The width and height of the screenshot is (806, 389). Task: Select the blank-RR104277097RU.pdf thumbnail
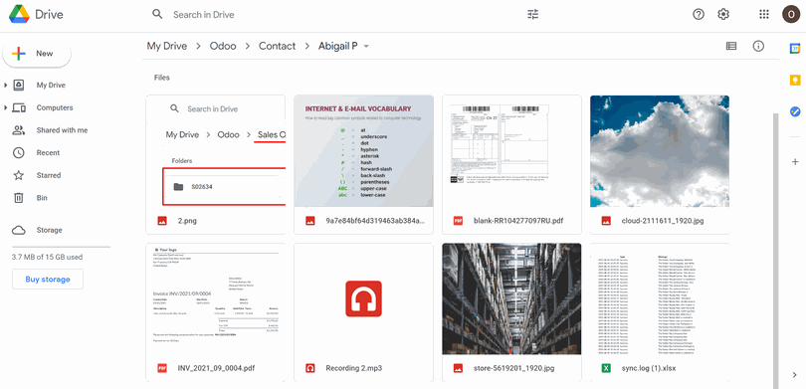coord(511,151)
